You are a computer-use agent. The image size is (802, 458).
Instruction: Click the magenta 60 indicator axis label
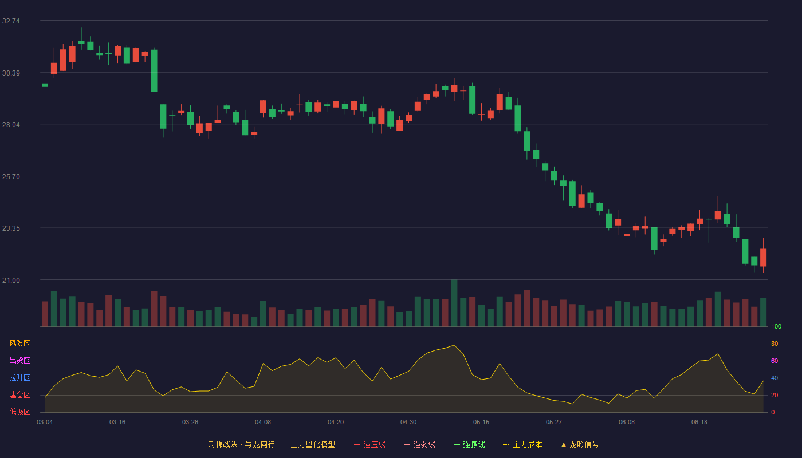775,361
